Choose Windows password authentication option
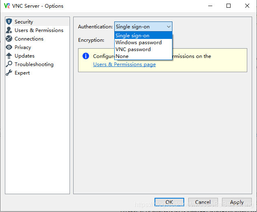 pyautogui.click(x=143, y=43)
